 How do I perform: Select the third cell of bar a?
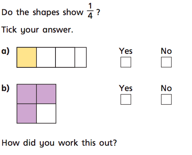pos(65,57)
